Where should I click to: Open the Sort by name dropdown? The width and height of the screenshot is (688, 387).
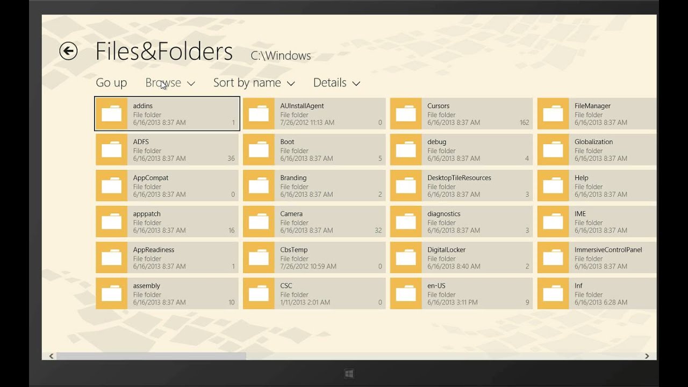[254, 83]
